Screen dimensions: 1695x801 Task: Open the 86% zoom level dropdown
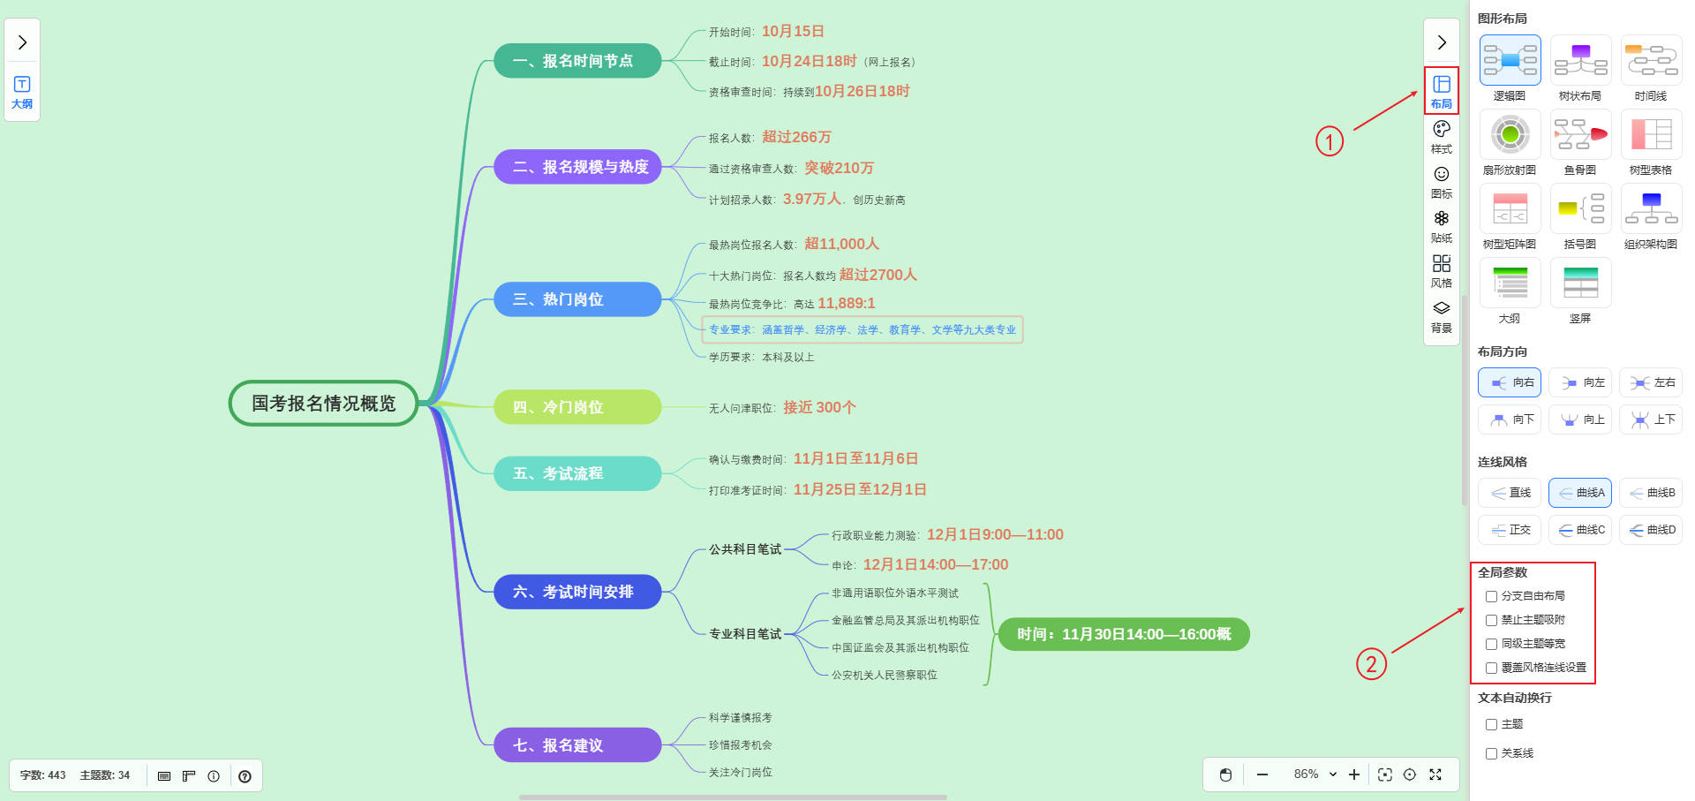click(1315, 775)
